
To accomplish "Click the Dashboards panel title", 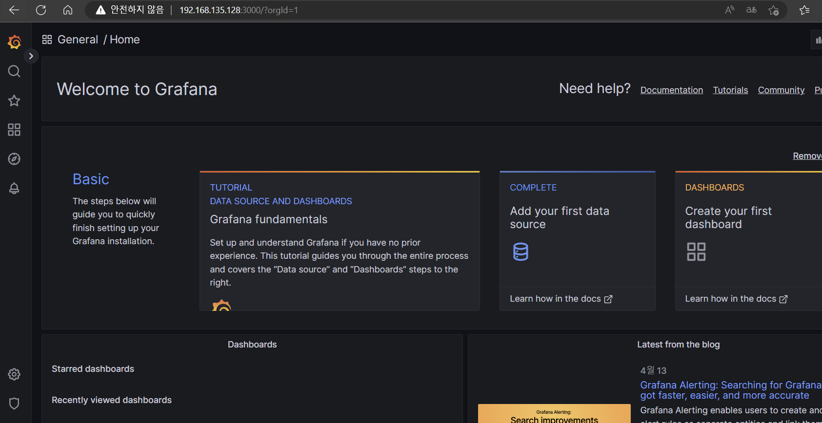I will [252, 345].
